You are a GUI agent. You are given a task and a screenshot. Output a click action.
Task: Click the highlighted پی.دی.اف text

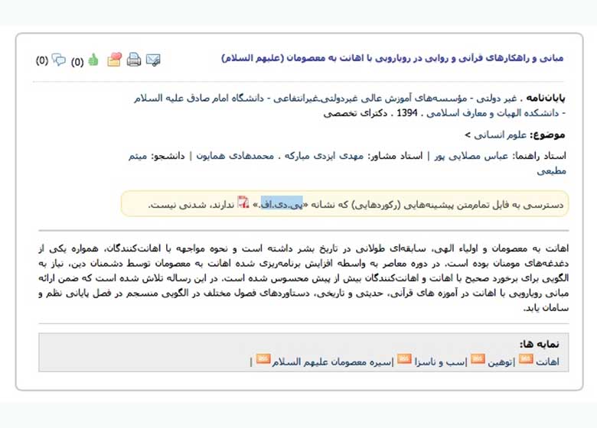(x=282, y=204)
